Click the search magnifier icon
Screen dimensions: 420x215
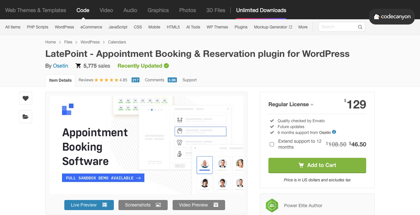pos(360,27)
